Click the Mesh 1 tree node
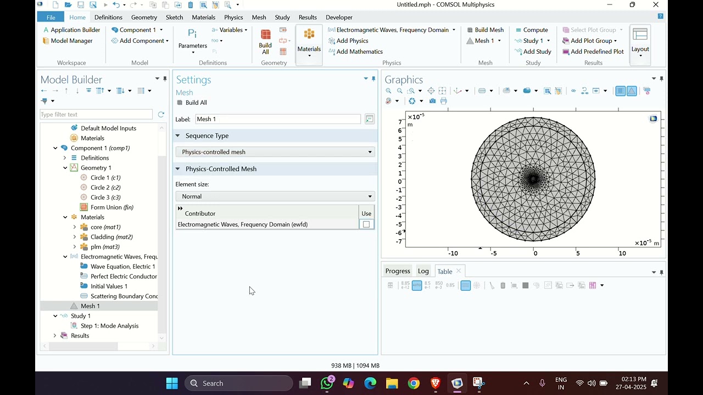The height and width of the screenshot is (395, 703). tap(90, 306)
